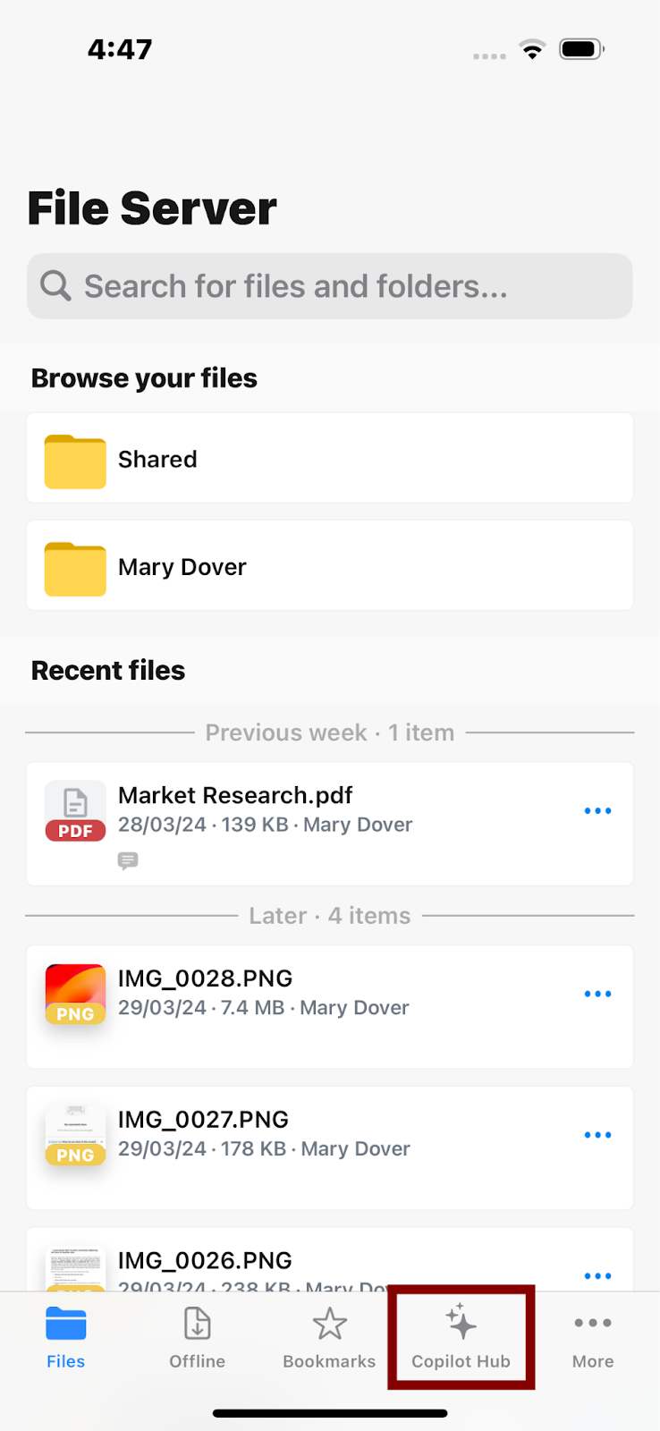
Task: Click the File Server heading
Action: [x=152, y=208]
